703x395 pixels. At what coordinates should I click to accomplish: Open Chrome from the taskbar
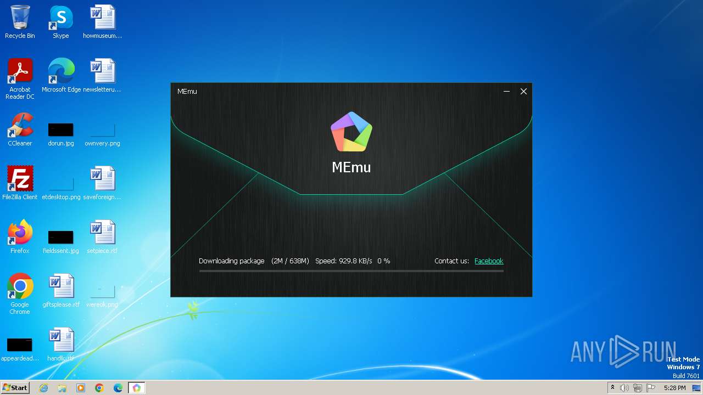[99, 388]
